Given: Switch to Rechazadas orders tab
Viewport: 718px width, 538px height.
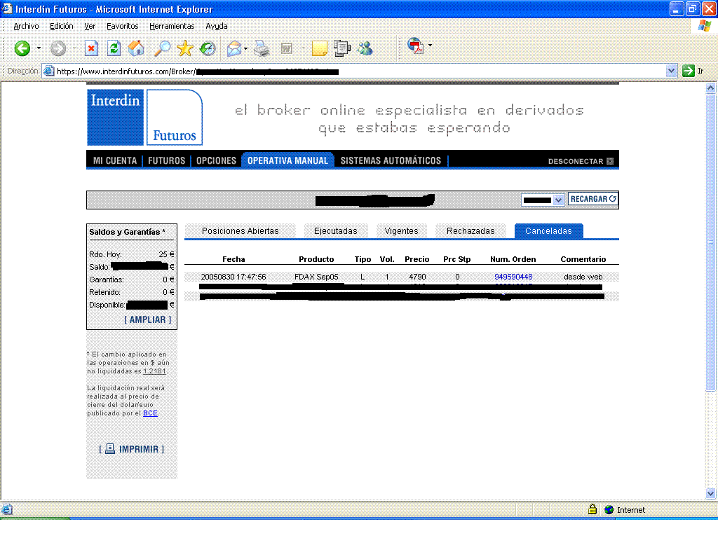Looking at the screenshot, I should pos(470,231).
